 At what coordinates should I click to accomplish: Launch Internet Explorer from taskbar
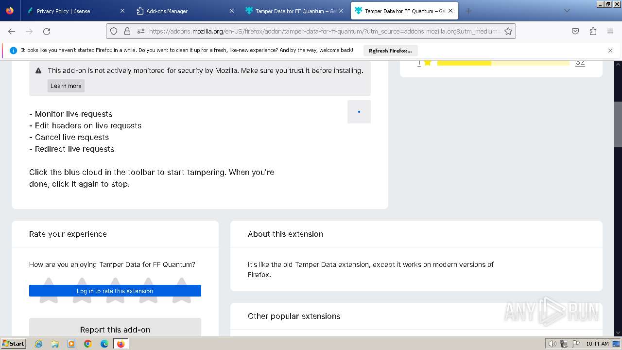(x=38, y=344)
